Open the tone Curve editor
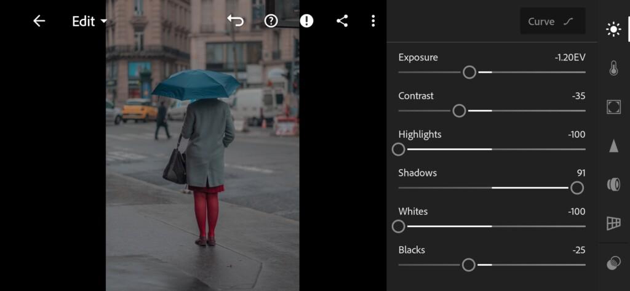The height and width of the screenshot is (291, 630). (552, 22)
